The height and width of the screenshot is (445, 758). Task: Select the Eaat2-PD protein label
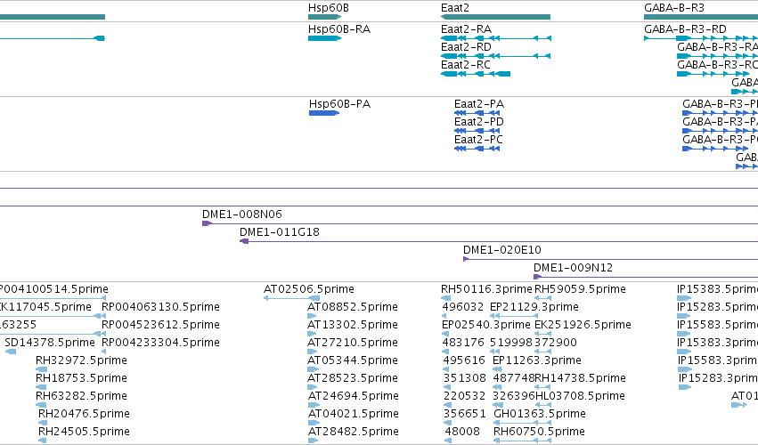(x=479, y=122)
